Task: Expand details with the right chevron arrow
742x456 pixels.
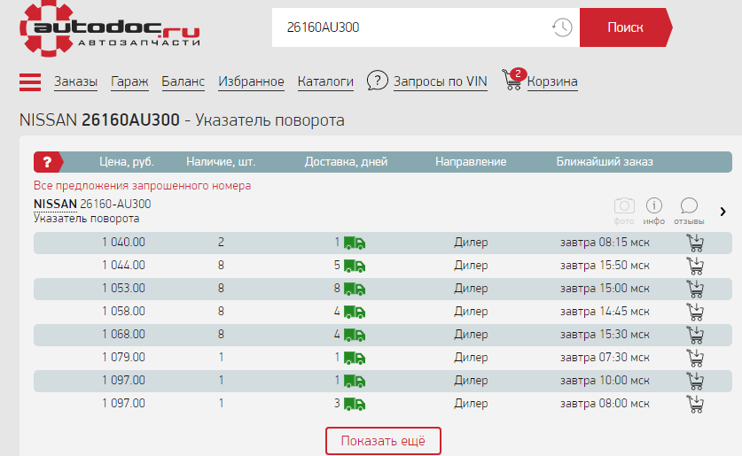Action: tap(722, 212)
